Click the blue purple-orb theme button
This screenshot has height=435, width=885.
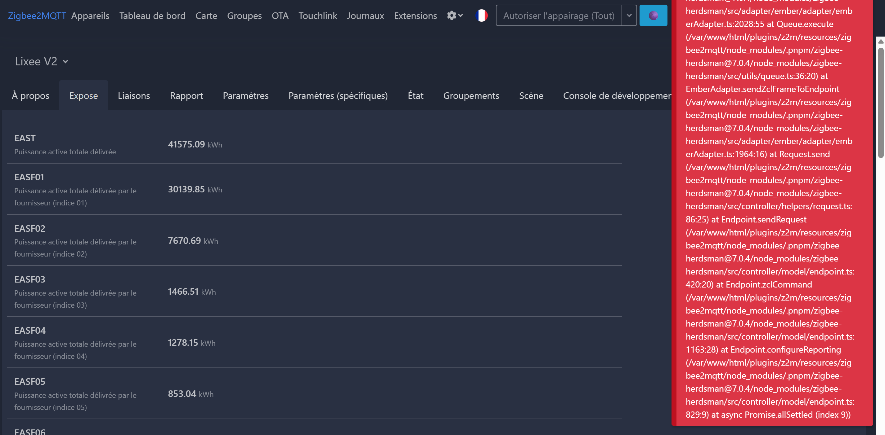tap(653, 15)
